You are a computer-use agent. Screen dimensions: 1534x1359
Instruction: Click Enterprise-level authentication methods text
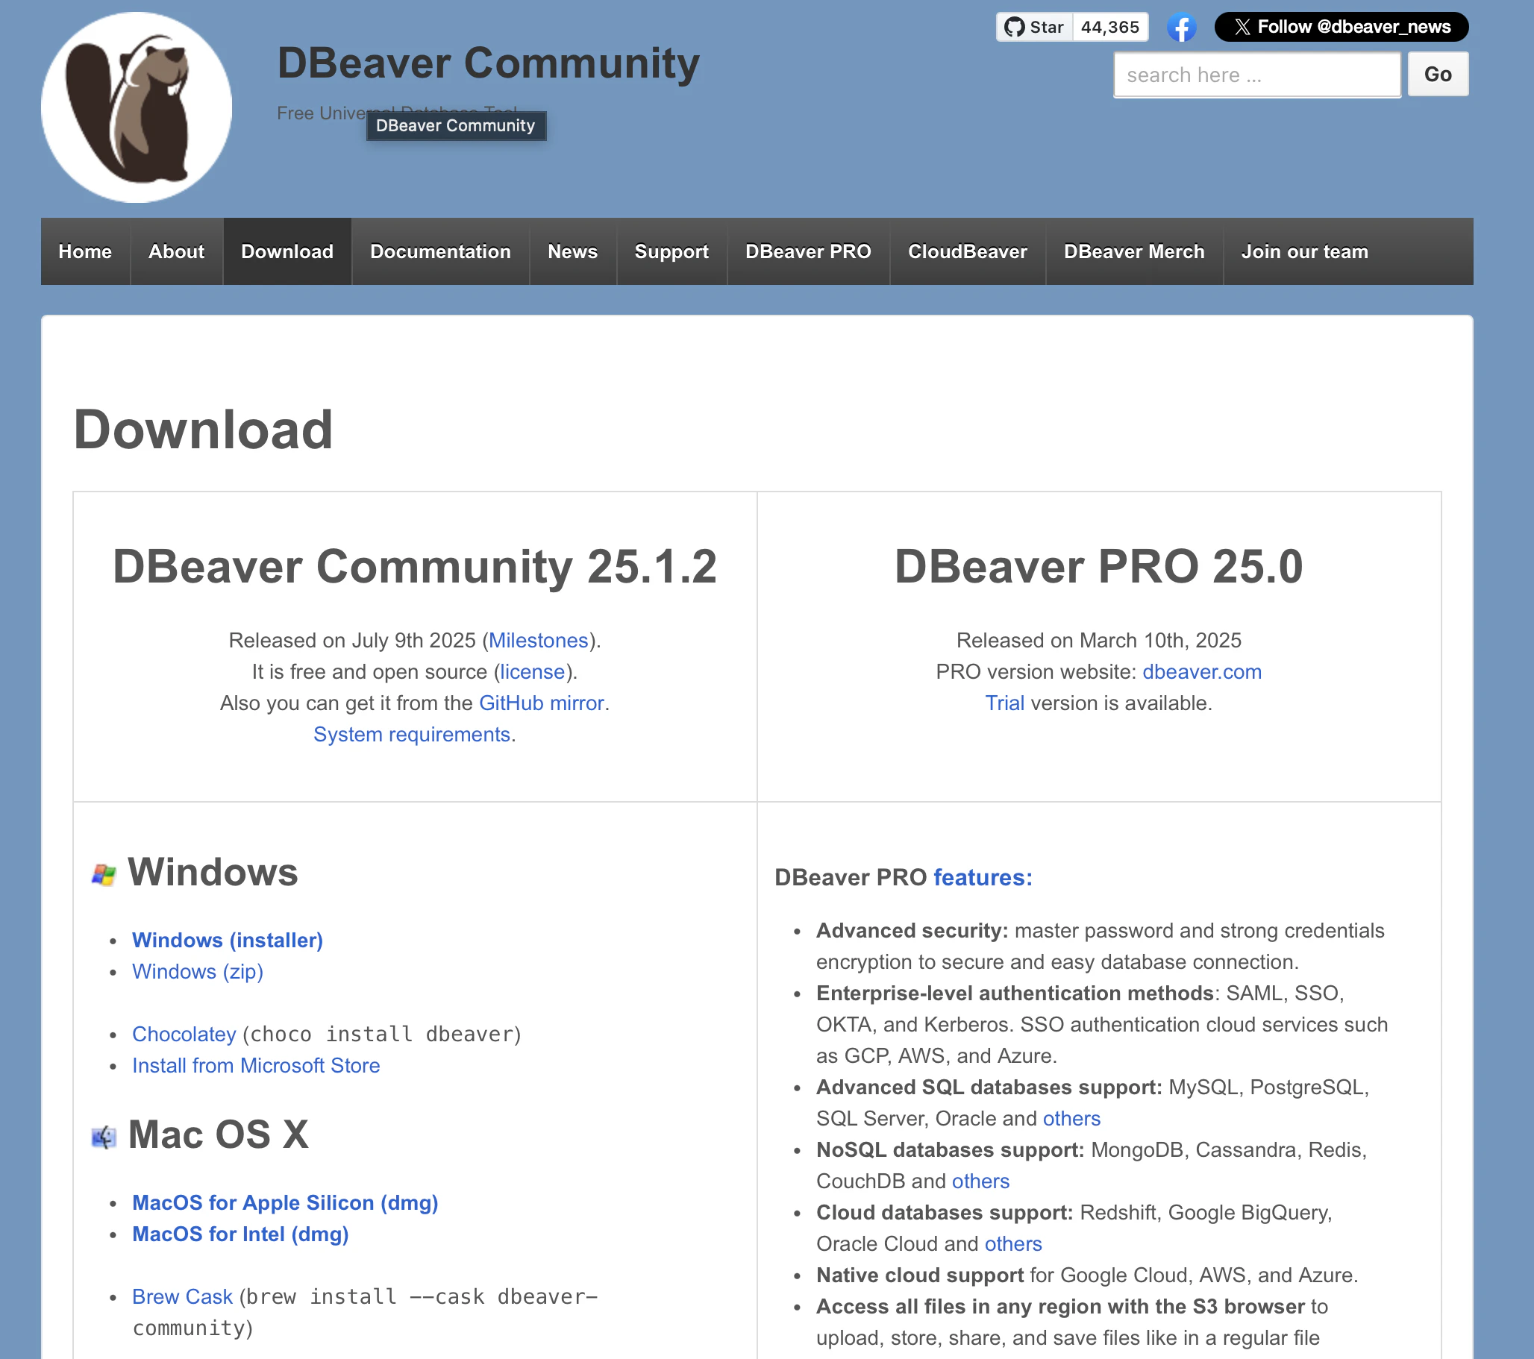click(1015, 994)
